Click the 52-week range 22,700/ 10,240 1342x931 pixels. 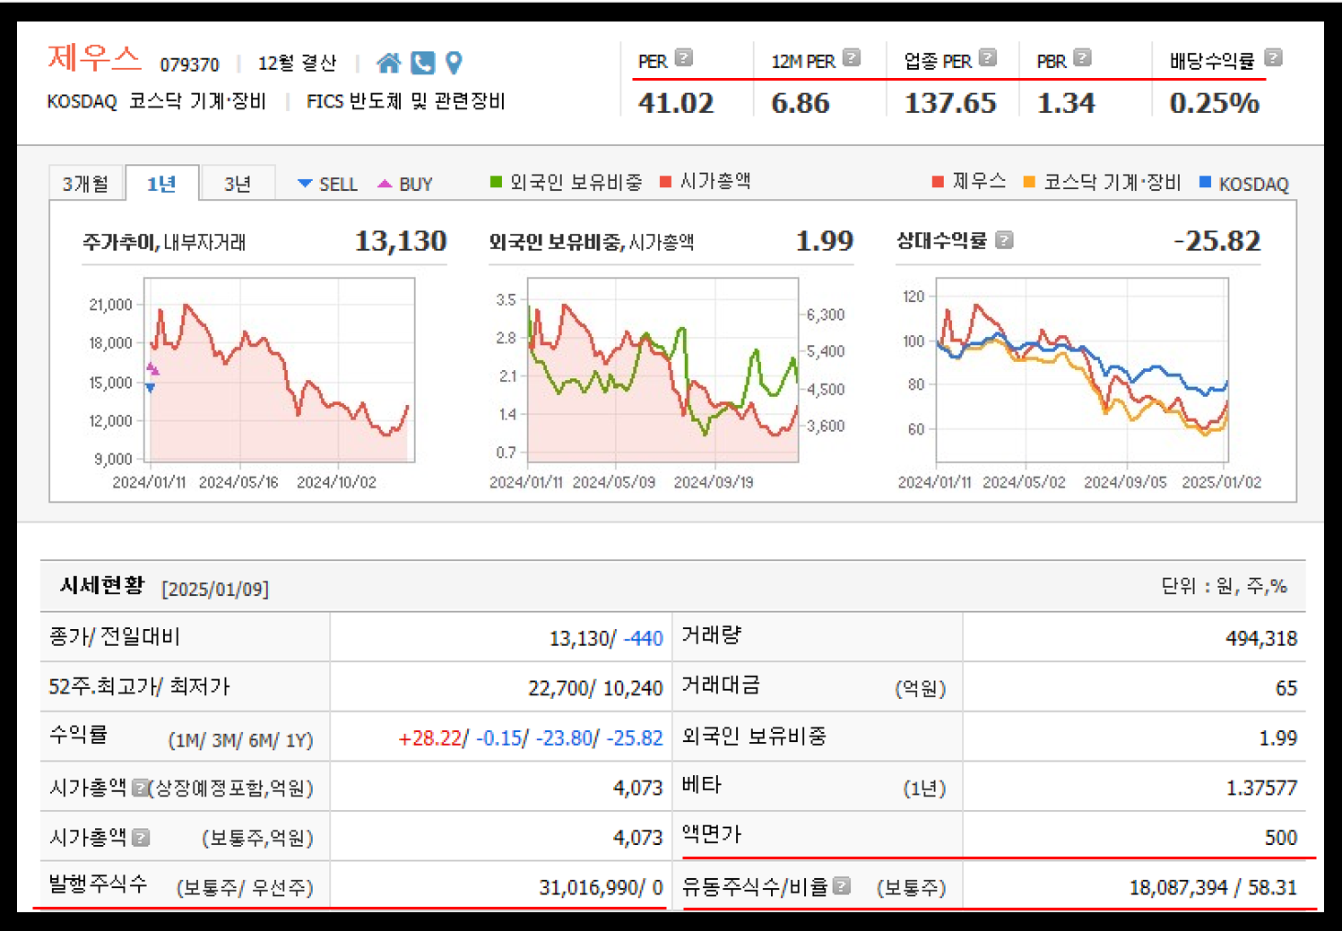tap(595, 688)
